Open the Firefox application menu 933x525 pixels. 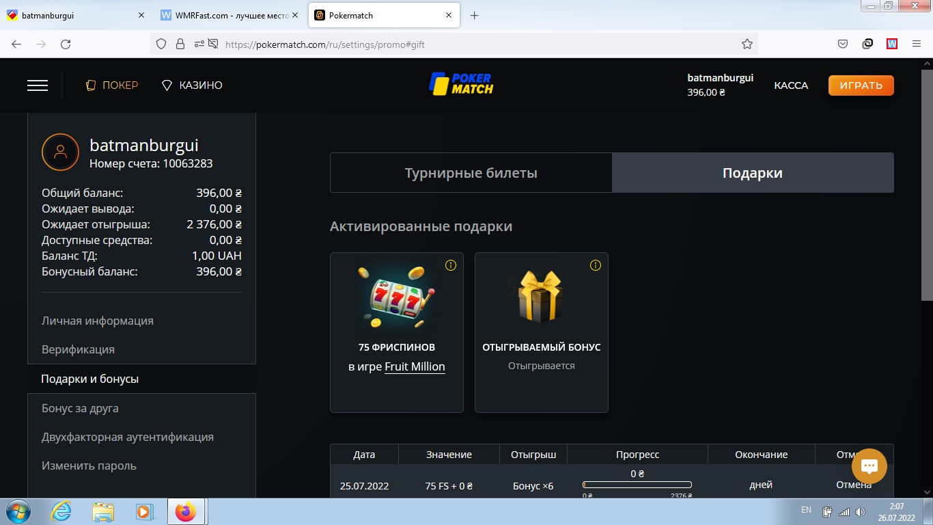point(917,44)
